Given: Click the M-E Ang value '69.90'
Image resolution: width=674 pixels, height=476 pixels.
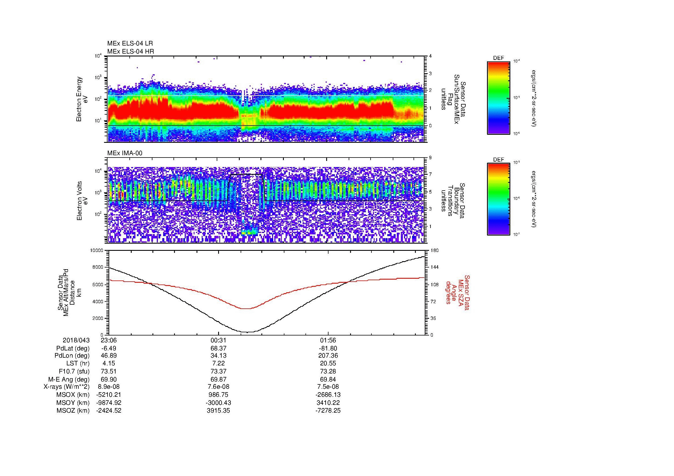Looking at the screenshot, I should 109,380.
